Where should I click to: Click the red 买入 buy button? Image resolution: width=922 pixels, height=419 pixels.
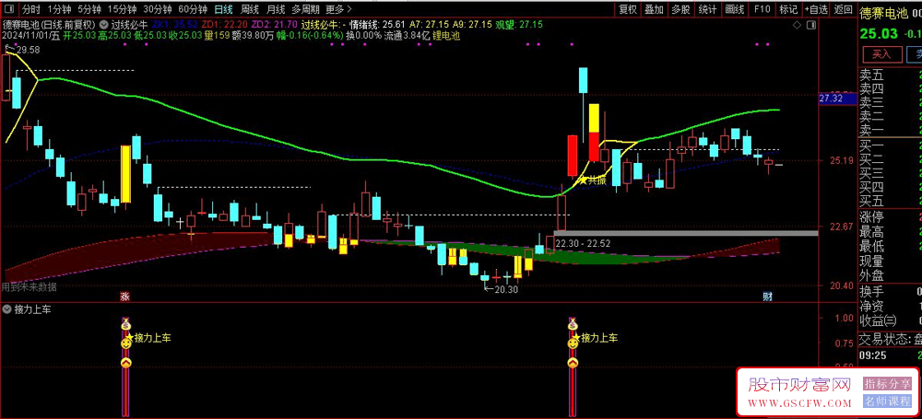[881, 54]
